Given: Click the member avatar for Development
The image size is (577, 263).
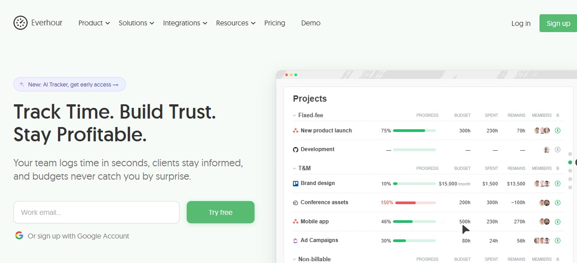Looking at the screenshot, I should (x=547, y=150).
